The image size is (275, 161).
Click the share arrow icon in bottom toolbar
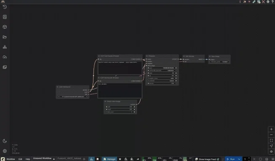coord(138,159)
